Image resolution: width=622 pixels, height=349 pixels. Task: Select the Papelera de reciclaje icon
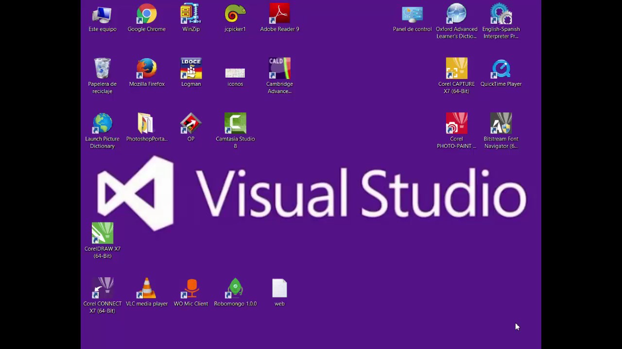[103, 69]
